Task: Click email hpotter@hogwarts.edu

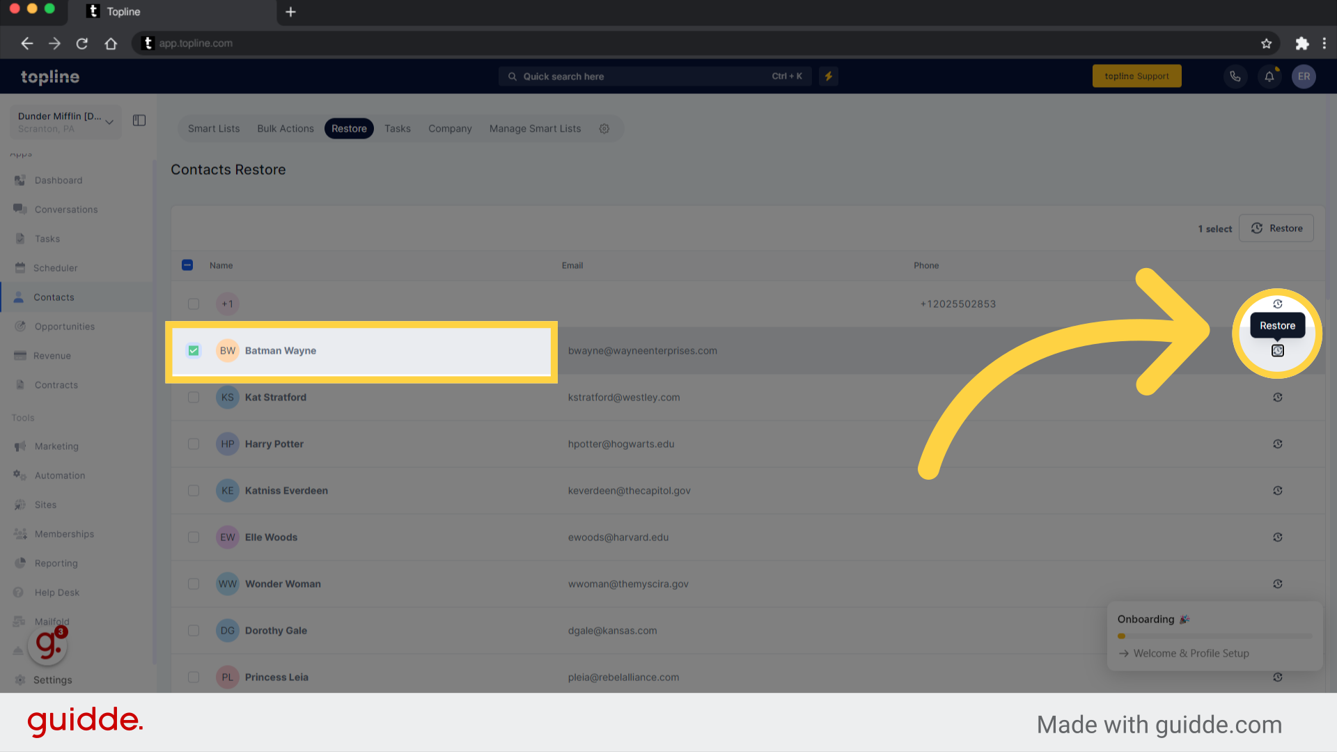Action: point(621,444)
